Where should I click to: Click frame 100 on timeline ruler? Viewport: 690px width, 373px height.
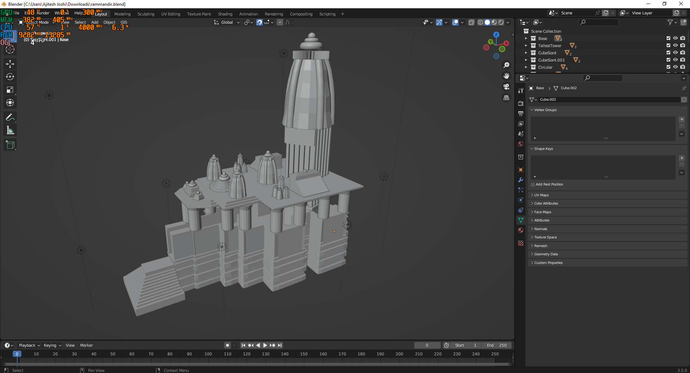(x=208, y=354)
